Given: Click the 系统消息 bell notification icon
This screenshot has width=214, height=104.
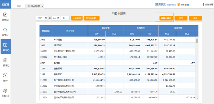Looking at the screenshot, I should coord(203,4).
